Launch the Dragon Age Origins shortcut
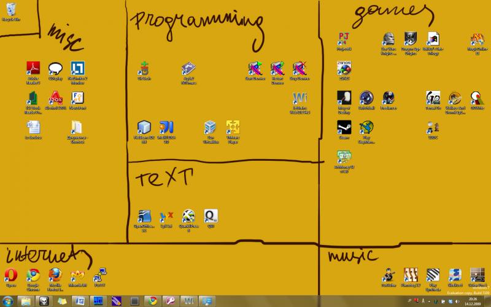491x307 pixels. 410,39
